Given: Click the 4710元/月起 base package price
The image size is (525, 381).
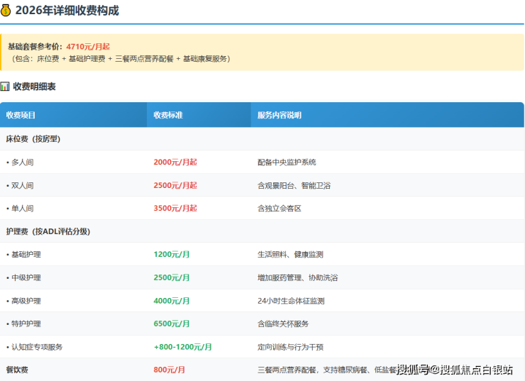Looking at the screenshot, I should (x=88, y=46).
